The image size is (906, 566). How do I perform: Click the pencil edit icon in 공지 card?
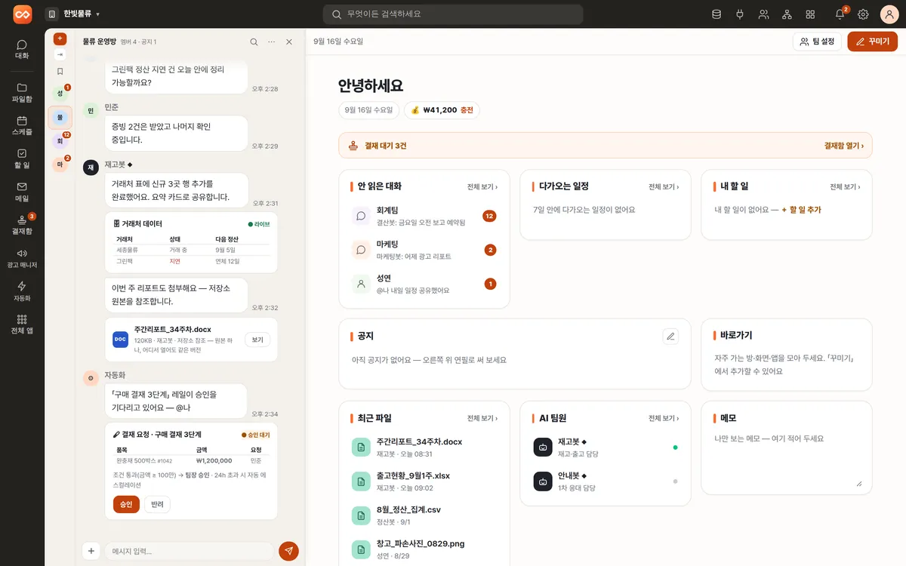[x=670, y=336]
